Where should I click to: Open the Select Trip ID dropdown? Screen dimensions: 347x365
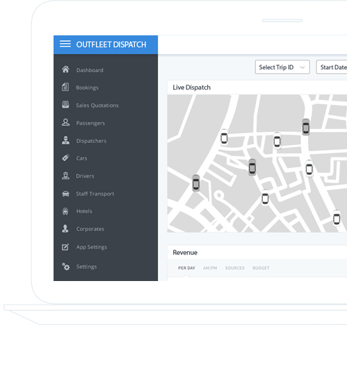click(282, 67)
